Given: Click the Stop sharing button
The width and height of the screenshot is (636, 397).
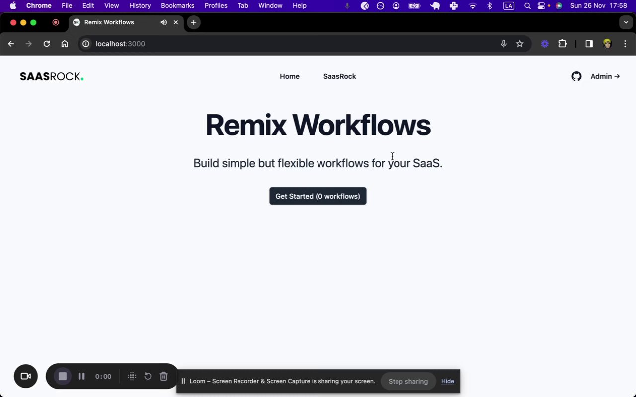Looking at the screenshot, I should coord(408,381).
